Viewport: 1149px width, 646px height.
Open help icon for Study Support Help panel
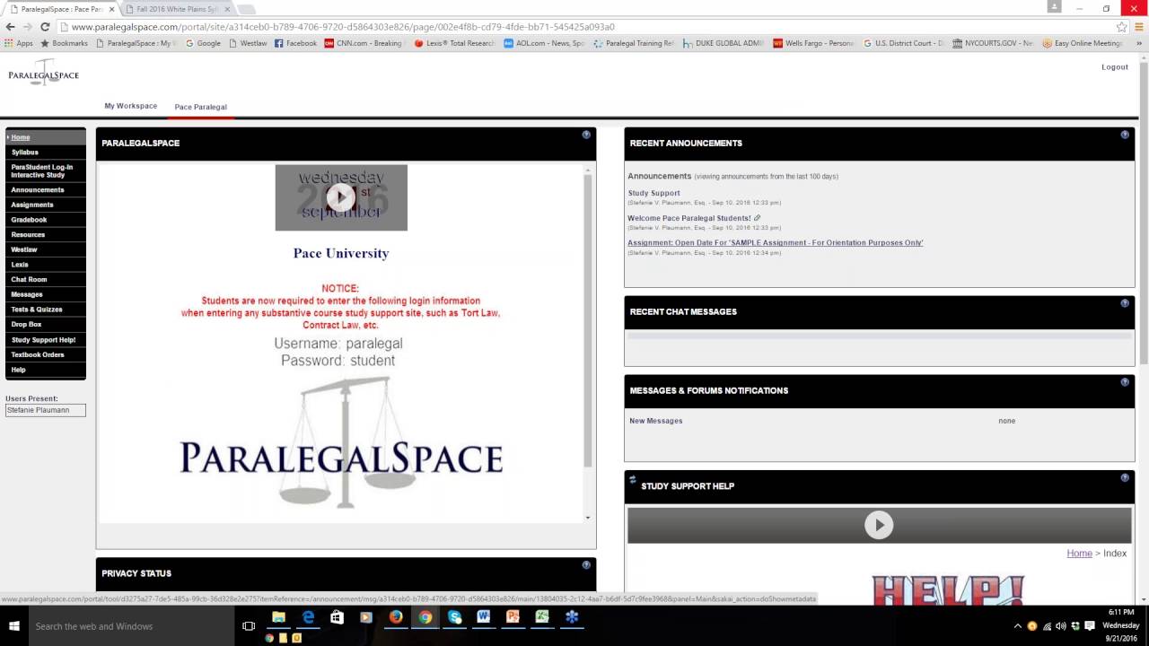pos(1125,477)
